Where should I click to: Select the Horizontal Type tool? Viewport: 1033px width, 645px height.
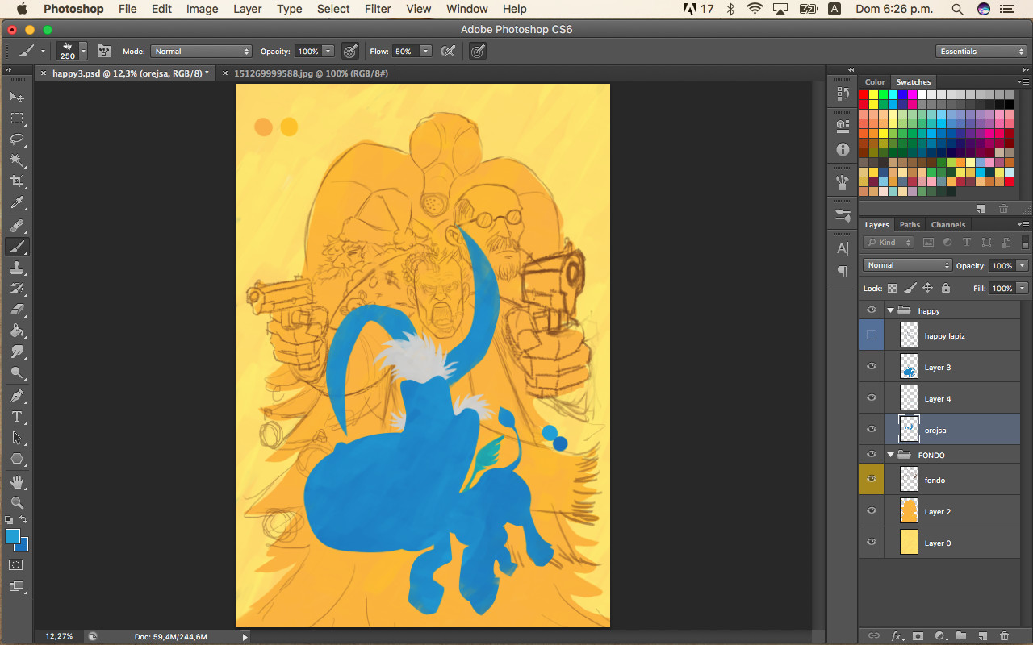(17, 417)
